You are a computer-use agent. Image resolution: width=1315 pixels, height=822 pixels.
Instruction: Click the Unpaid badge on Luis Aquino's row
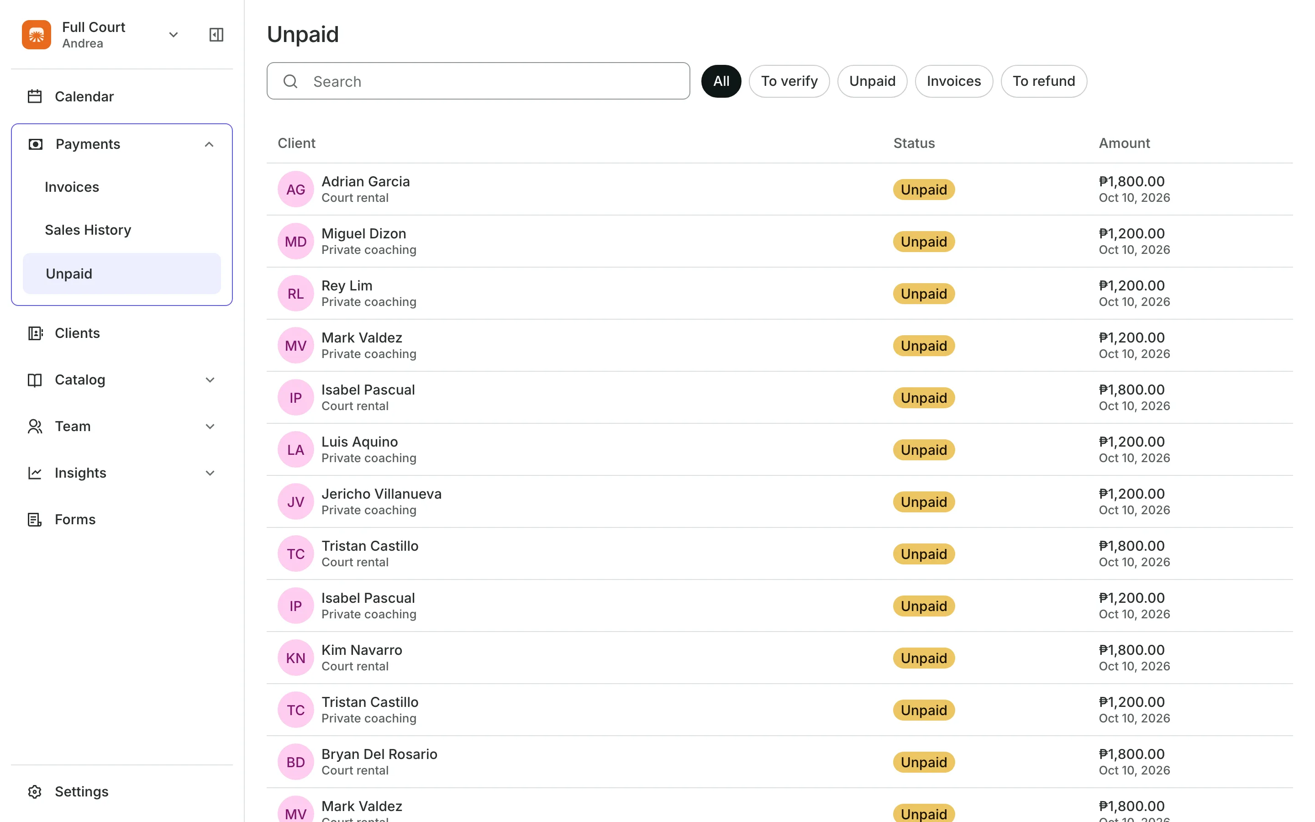click(x=924, y=450)
